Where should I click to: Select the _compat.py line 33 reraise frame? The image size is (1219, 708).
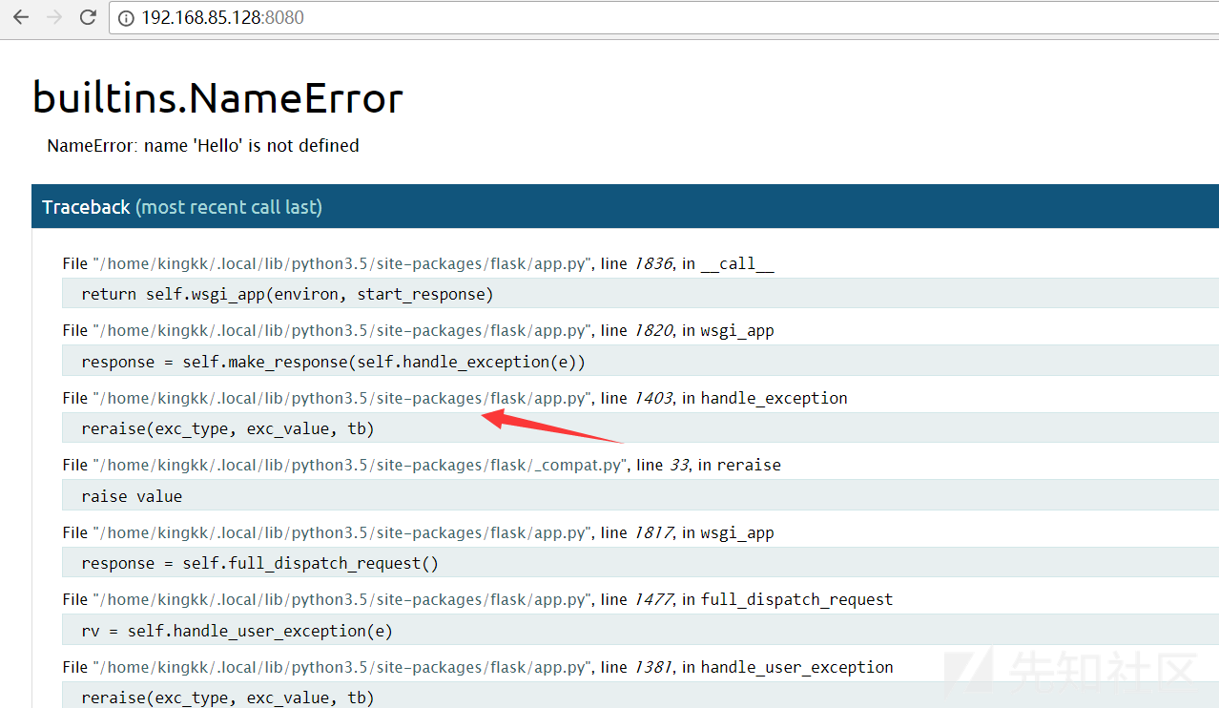coord(421,465)
